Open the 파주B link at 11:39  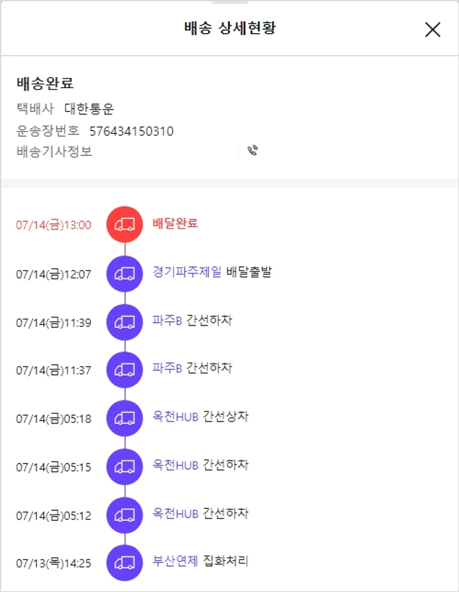[x=167, y=320]
